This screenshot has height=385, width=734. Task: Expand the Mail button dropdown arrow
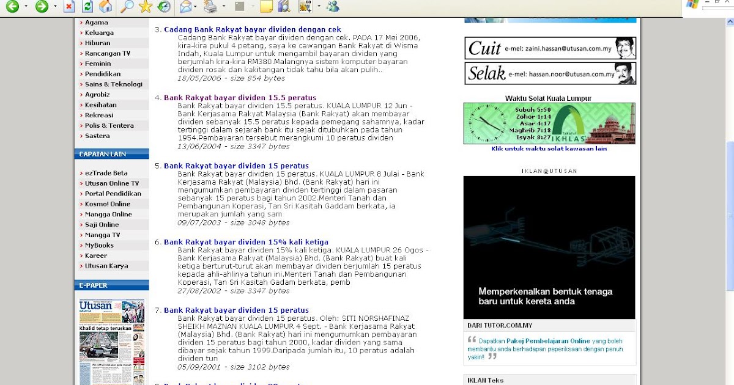click(196, 7)
